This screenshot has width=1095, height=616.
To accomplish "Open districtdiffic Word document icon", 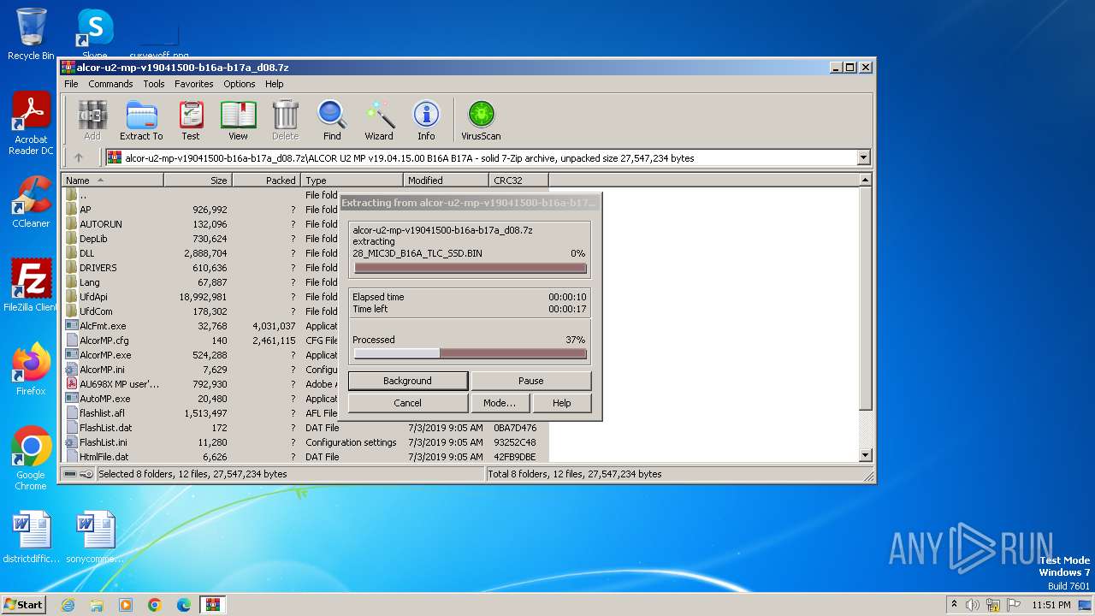I will [32, 538].
